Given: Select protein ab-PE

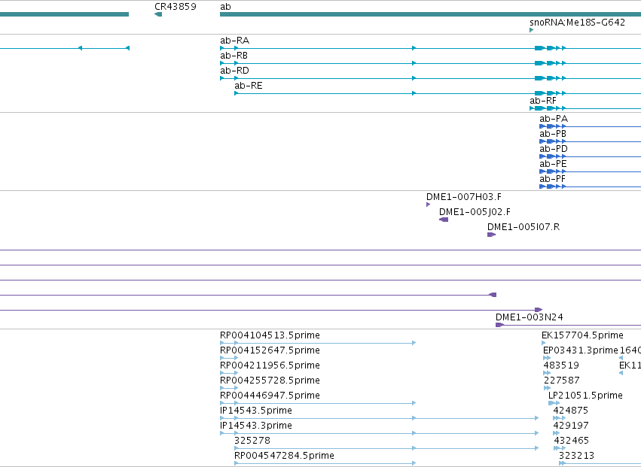Looking at the screenshot, I should 553,164.
